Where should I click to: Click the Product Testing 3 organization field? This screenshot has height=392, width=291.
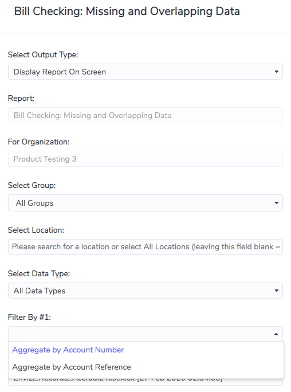click(x=145, y=159)
